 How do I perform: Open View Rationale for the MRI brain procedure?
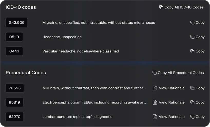171,88
